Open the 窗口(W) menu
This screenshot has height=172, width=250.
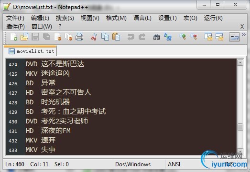42,27
